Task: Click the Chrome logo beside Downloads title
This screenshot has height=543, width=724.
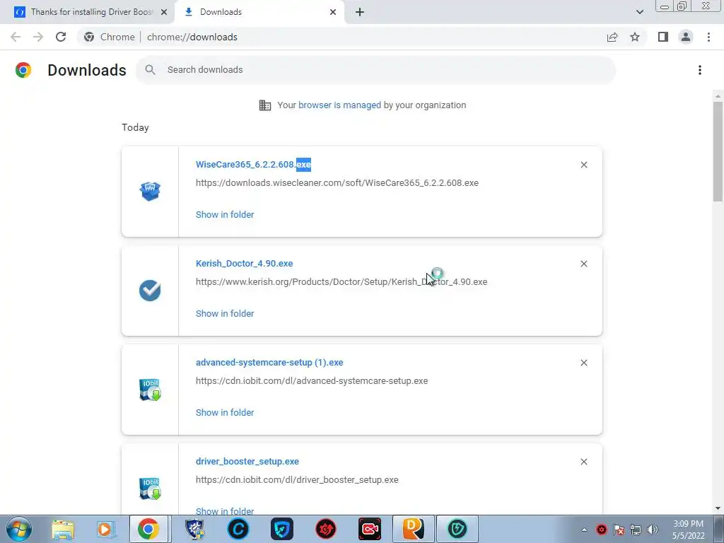Action: [x=23, y=70]
